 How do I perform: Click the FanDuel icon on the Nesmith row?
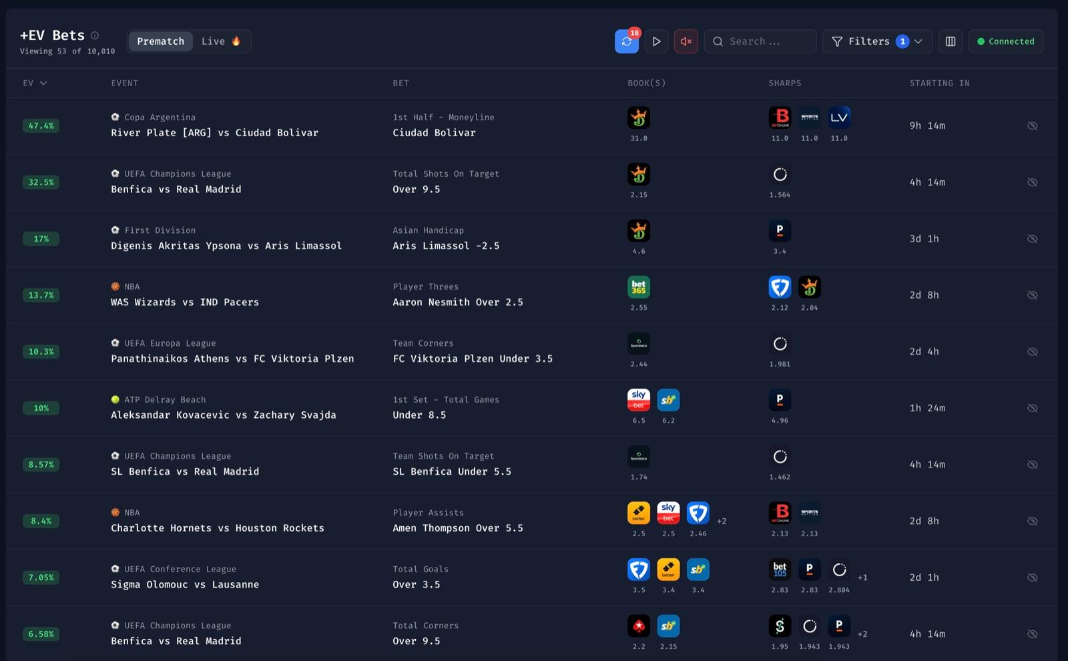[780, 287]
